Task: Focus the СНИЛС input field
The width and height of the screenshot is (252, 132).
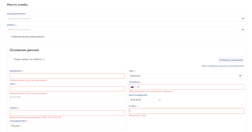Action: pyautogui.click(x=67, y=113)
